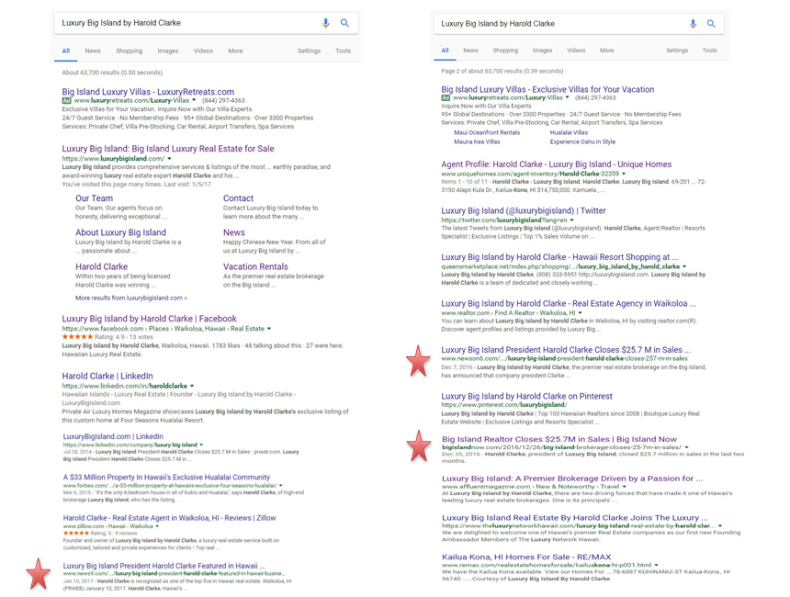Open the Hualalai Villas ad sitelink
Viewport: 790px width, 597px height.
569,133
